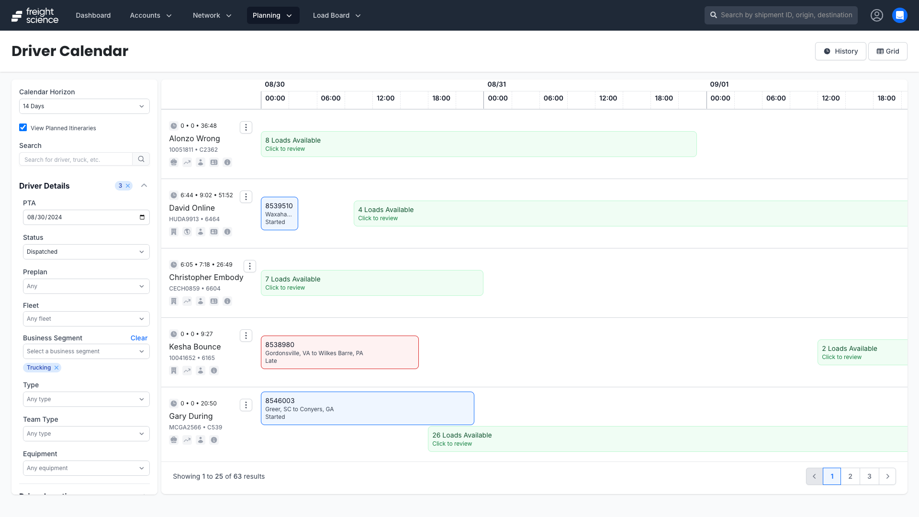Click the globe icon under David Online

[187, 232]
